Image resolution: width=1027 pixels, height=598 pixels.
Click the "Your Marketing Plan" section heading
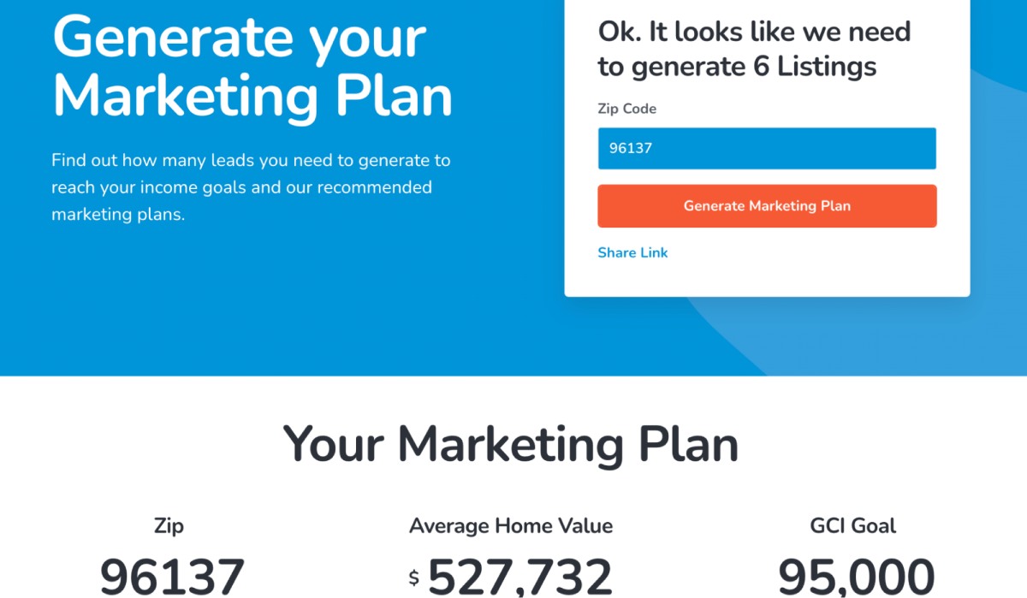511,444
